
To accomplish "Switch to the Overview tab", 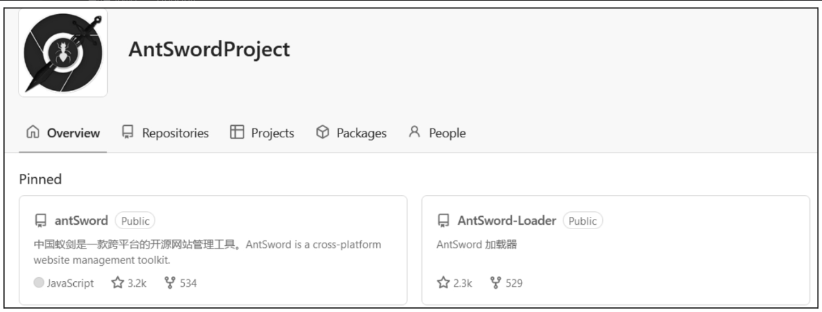I will tap(63, 134).
